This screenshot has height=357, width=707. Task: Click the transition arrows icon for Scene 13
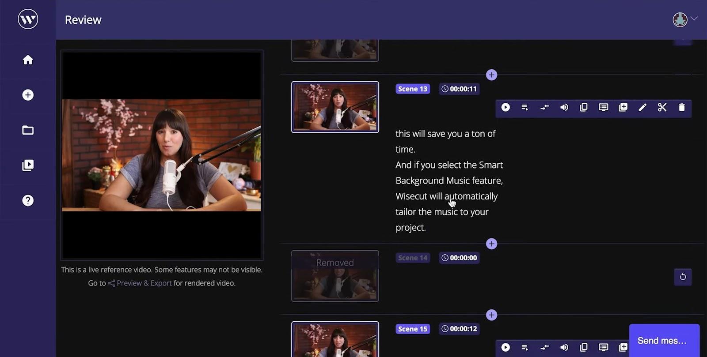(544, 107)
